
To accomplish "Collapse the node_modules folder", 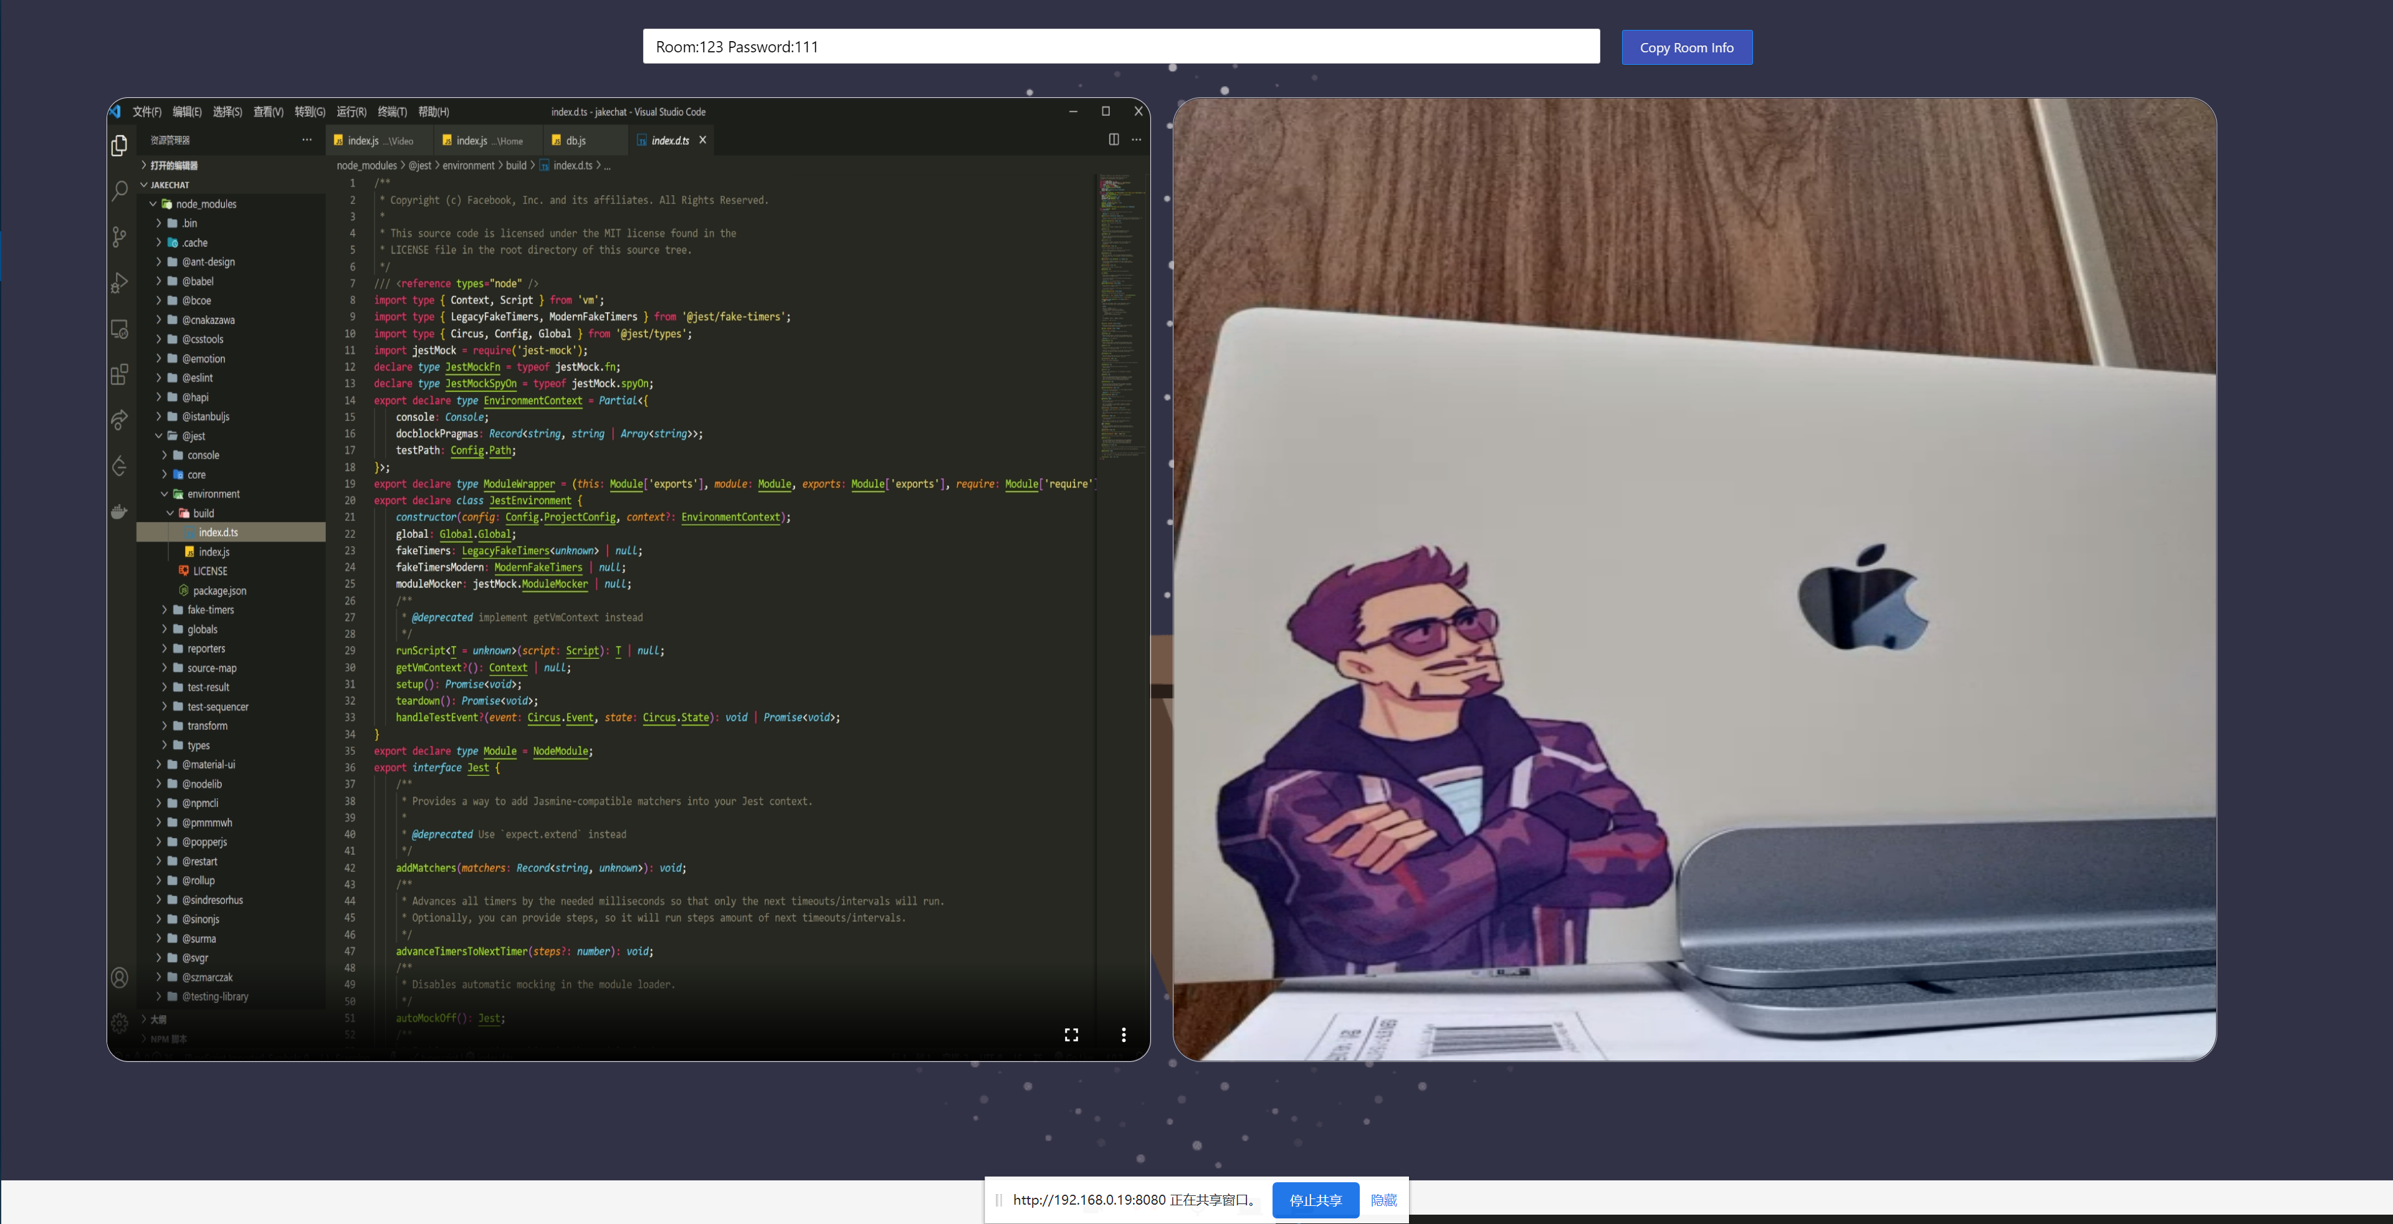I will pos(206,204).
